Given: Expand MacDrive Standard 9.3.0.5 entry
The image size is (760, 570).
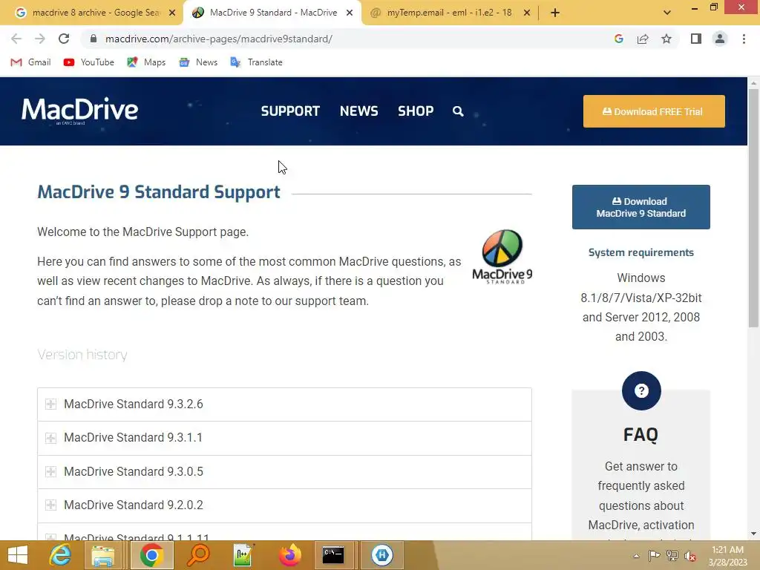Looking at the screenshot, I should click(284, 471).
